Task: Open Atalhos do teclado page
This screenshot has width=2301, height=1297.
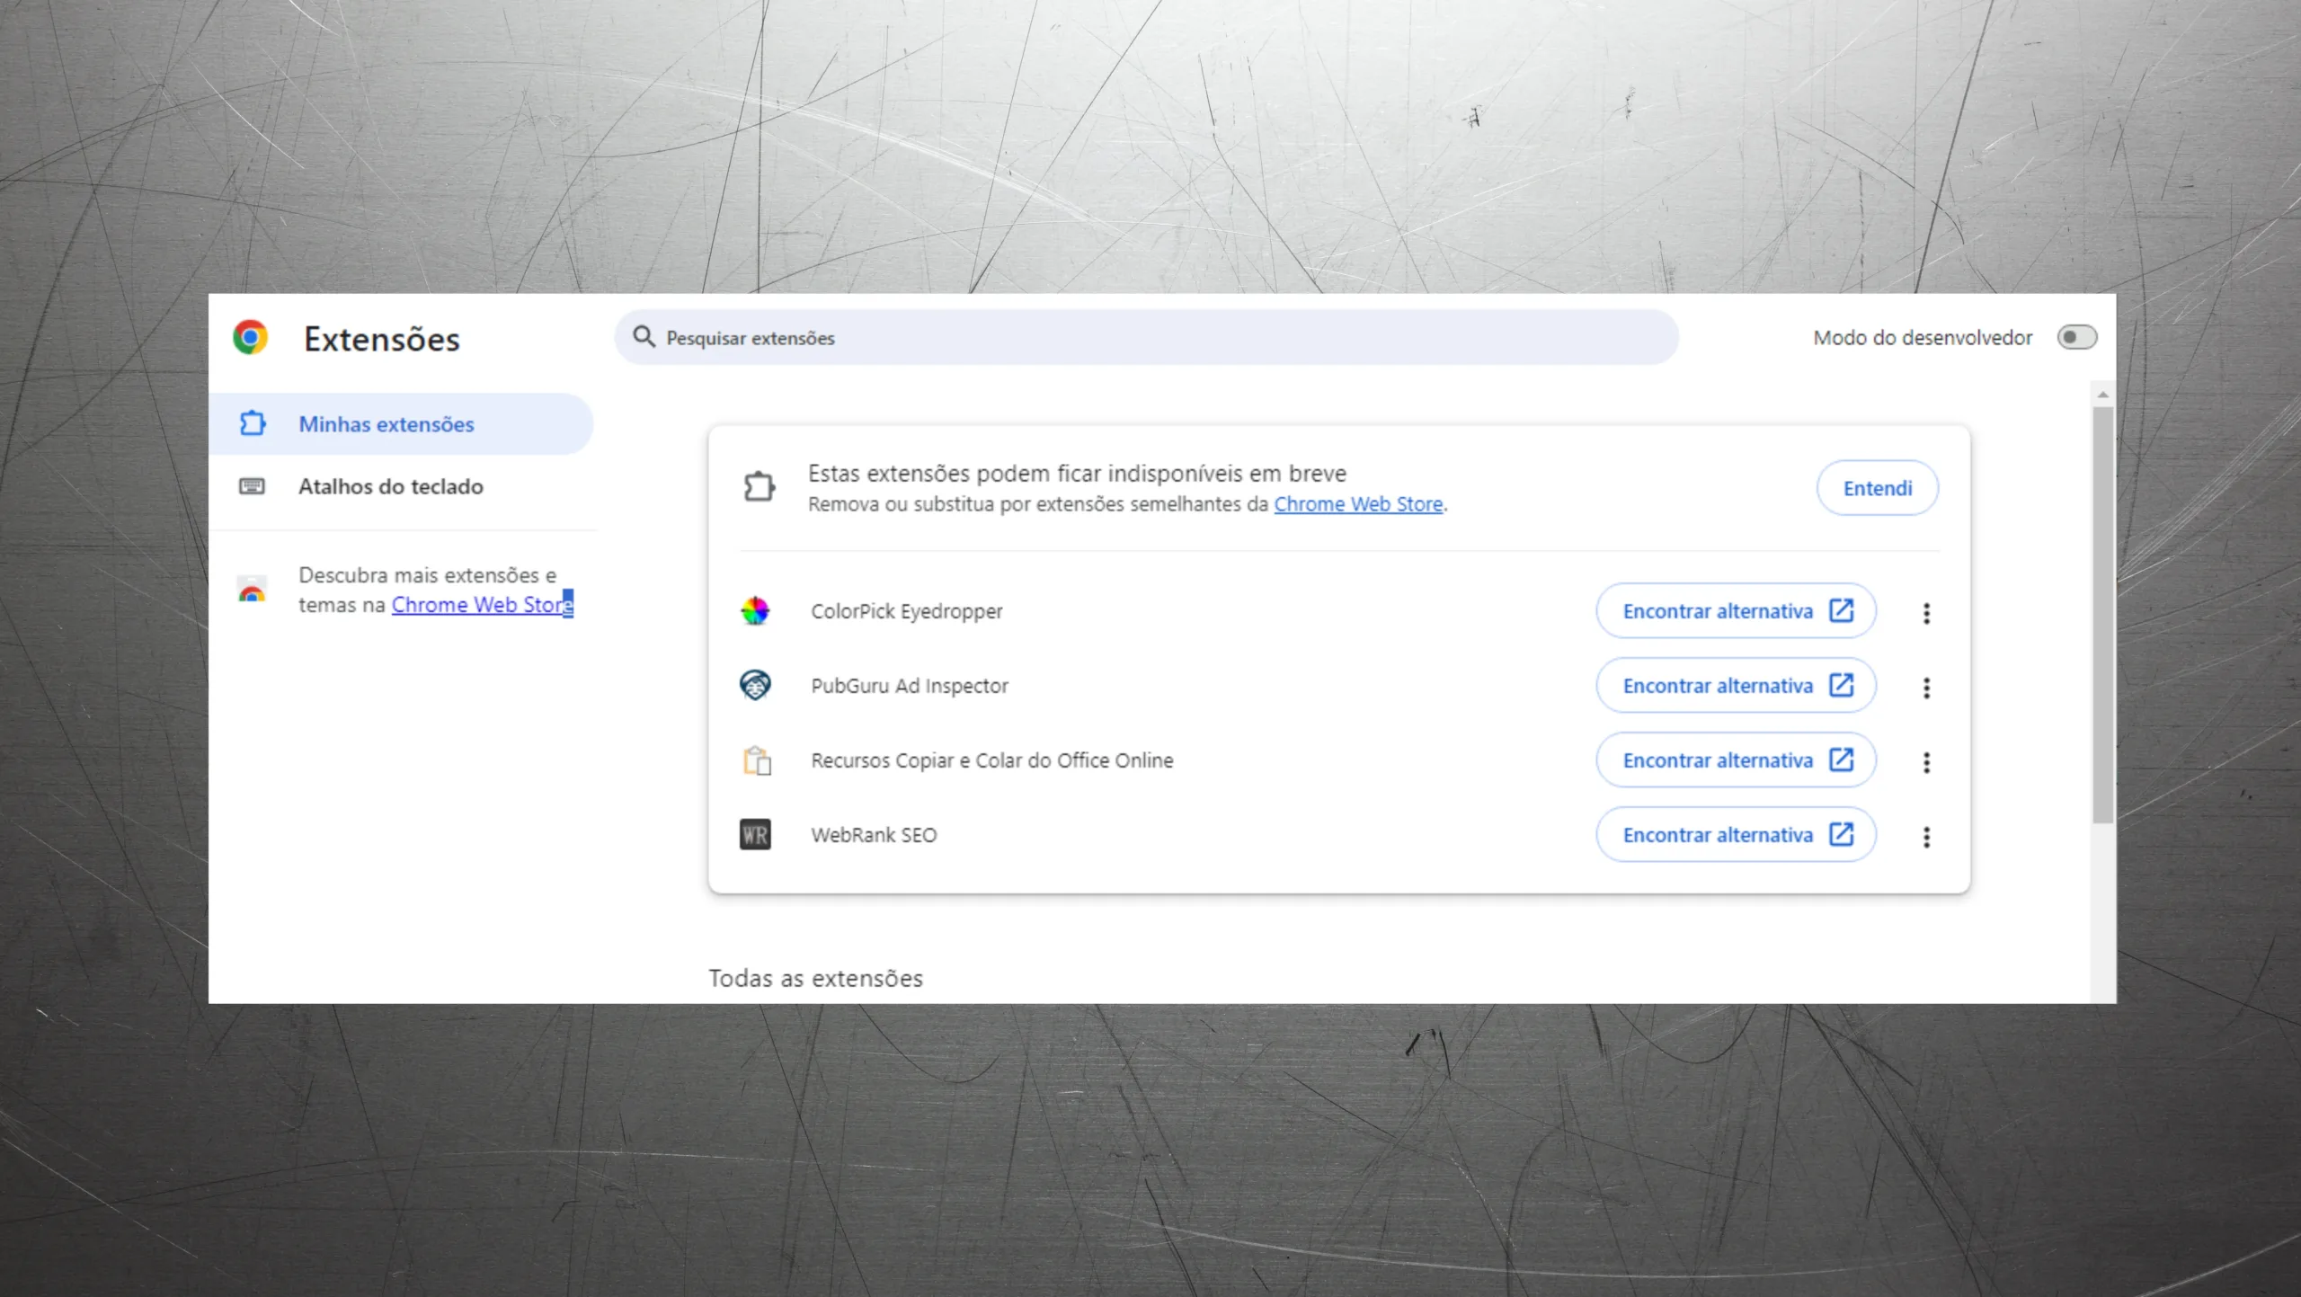Action: point(401,486)
